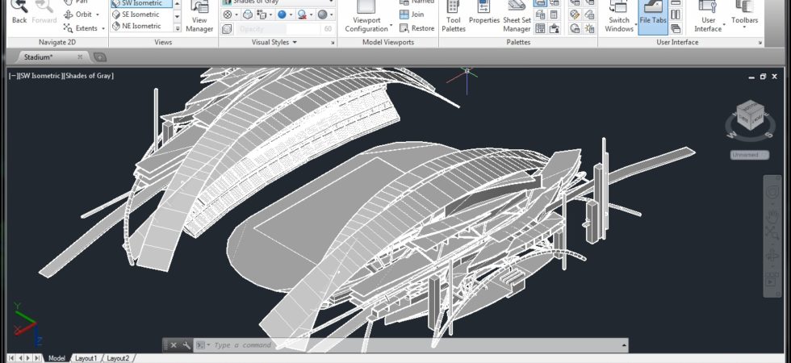Screen dimensions: 791x363
Task: Open the Unnamed UCS dropdown below ViewCube
Action: coord(750,155)
